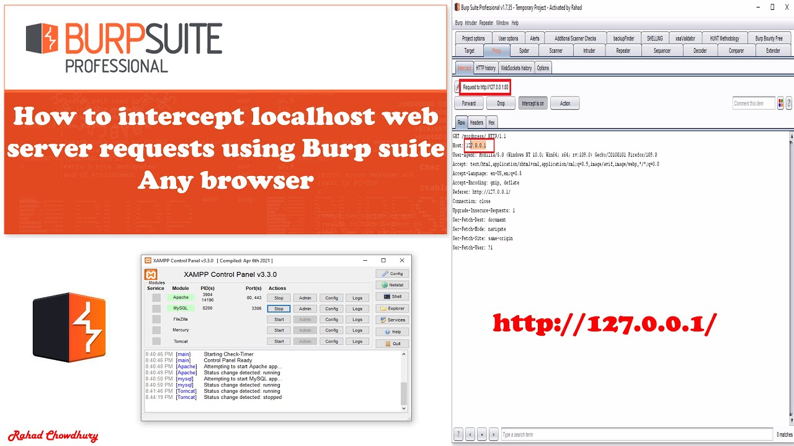This screenshot has width=794, height=446.
Task: Toggle the Apache service checkbox
Action: point(156,298)
